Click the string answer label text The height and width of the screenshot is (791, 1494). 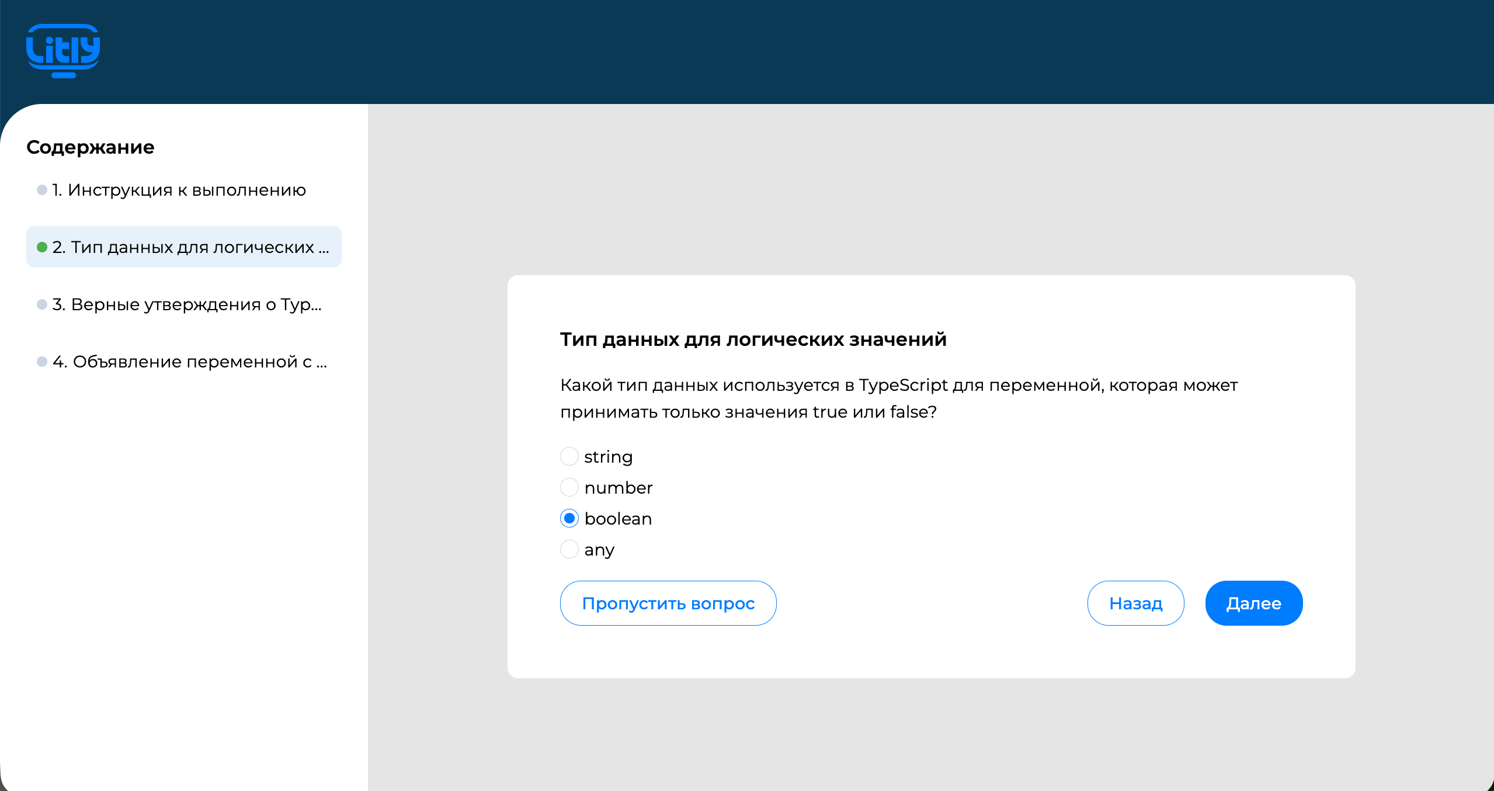(x=609, y=457)
